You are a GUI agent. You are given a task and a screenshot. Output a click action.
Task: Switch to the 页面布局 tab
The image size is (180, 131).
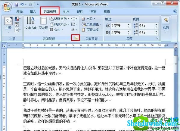[50, 11]
